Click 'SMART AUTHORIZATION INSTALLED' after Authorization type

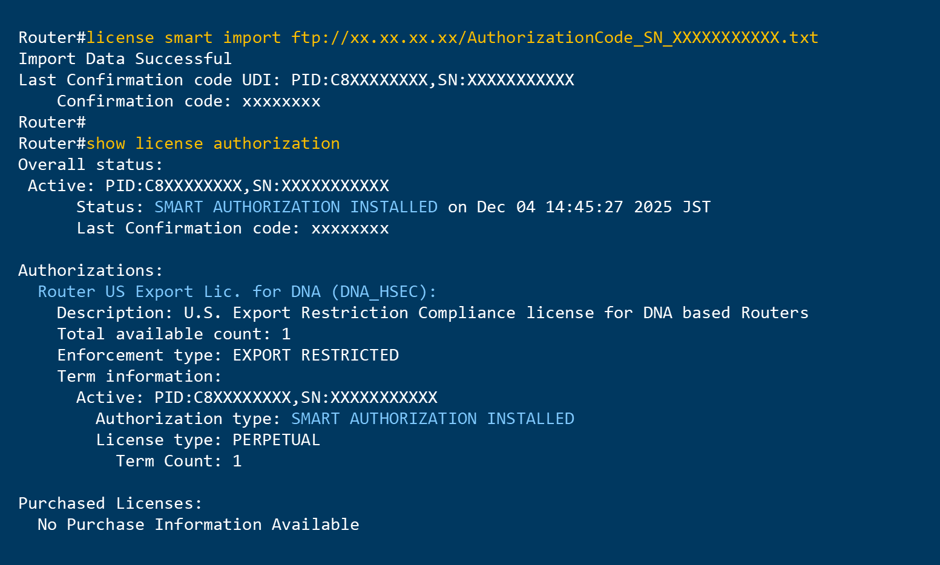coord(432,419)
